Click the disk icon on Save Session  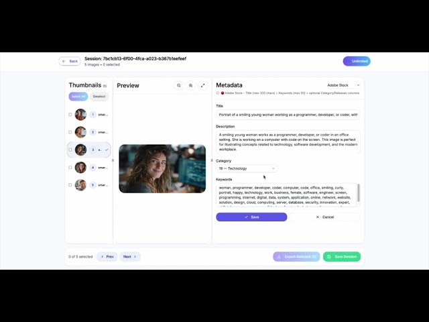pyautogui.click(x=329, y=256)
